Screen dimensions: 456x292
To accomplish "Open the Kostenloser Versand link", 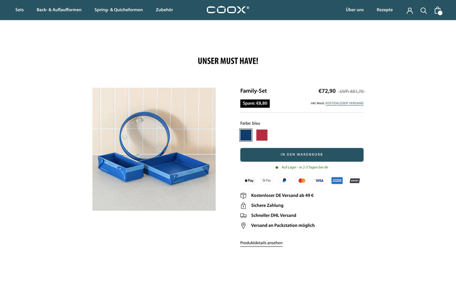I will click(344, 103).
